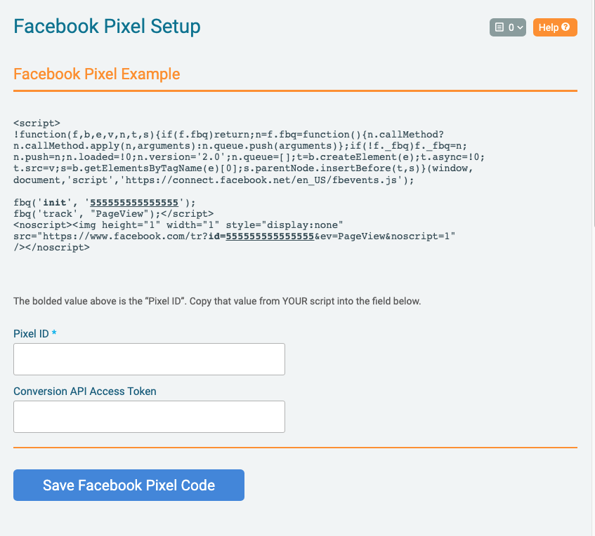The height and width of the screenshot is (536, 595).
Task: Click the fbevents.js URL in the code
Action: (x=261, y=180)
